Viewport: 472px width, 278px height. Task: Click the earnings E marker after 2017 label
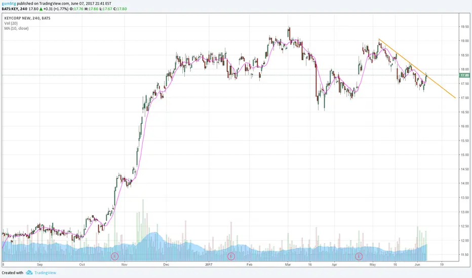click(x=231, y=256)
